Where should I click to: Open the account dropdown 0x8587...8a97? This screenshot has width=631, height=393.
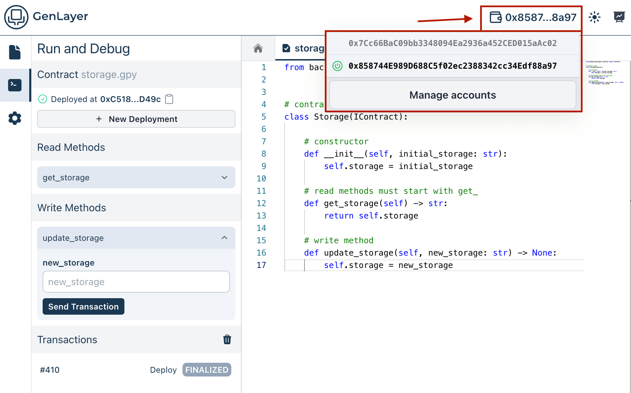[x=532, y=18]
